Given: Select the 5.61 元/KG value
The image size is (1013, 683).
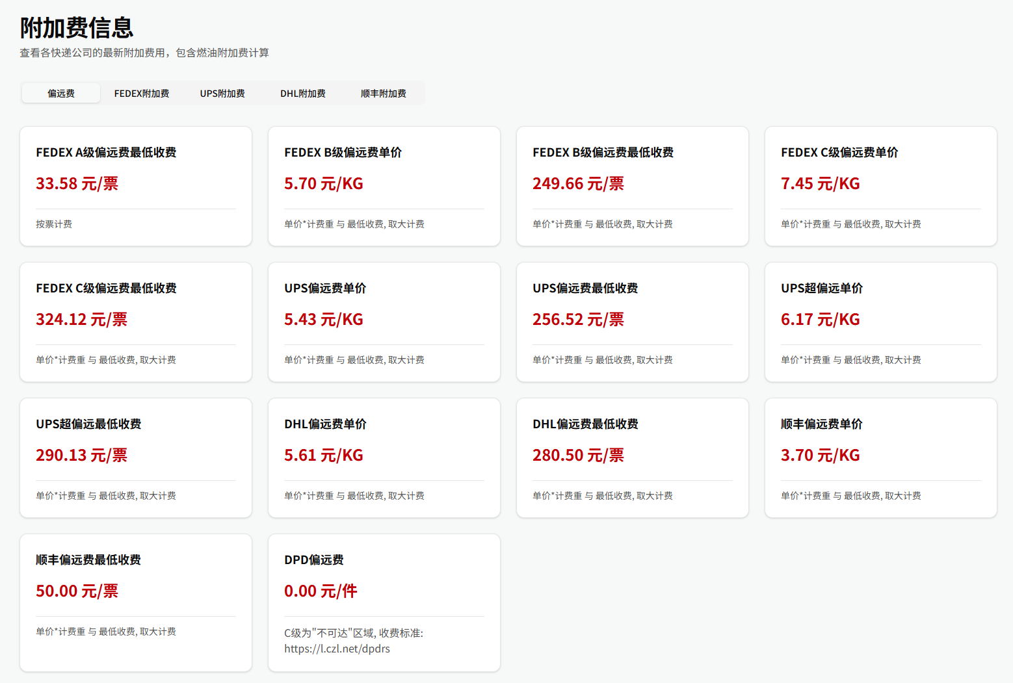Looking at the screenshot, I should [324, 455].
